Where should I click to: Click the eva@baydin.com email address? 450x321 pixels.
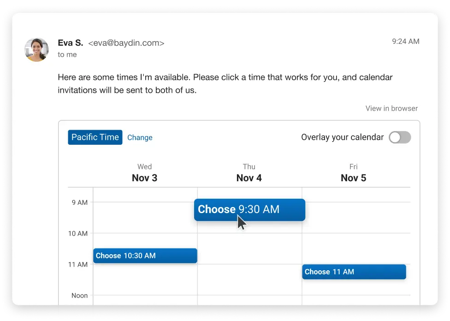(x=126, y=43)
